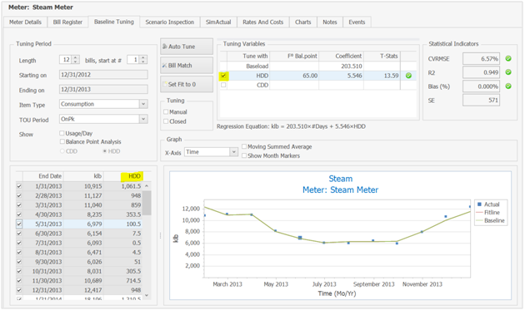525x310 pixels.
Task: Click the Auto Tune button
Action: click(187, 47)
